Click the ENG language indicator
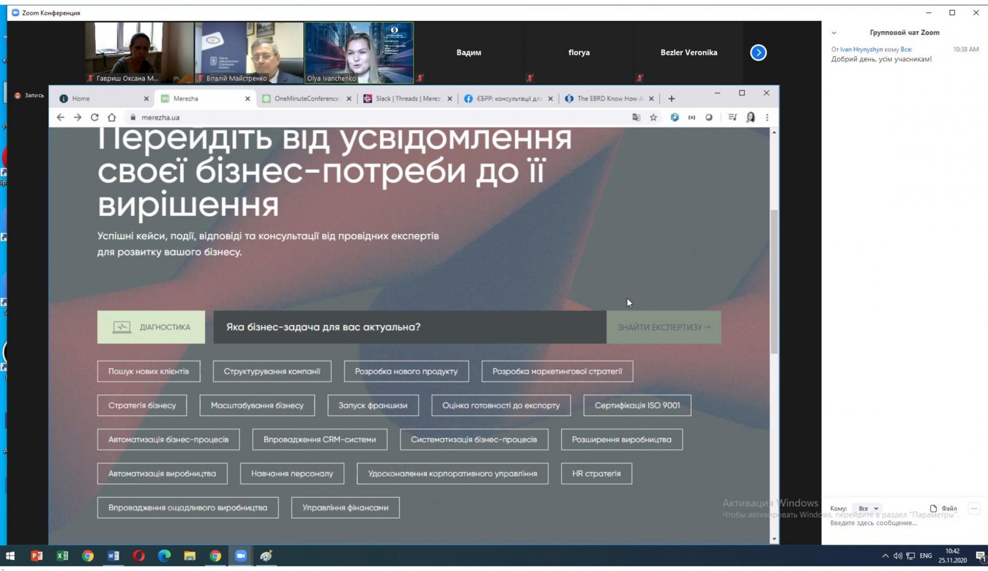Image resolution: width=988 pixels, height=571 pixels. pyautogui.click(x=926, y=556)
